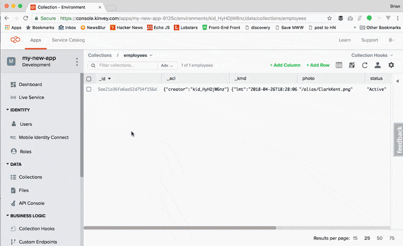Open the Adv. filter dropdown
Image resolution: width=403 pixels, height=246 pixels.
point(167,66)
